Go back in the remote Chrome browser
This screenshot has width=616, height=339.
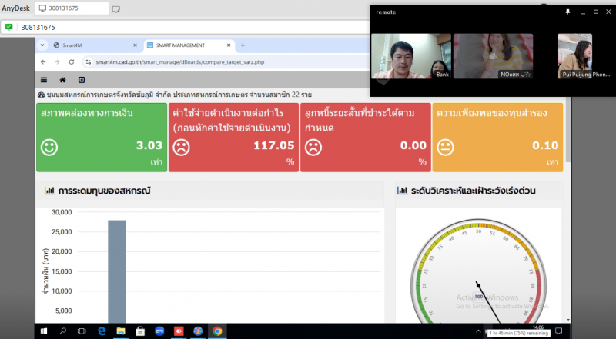[43, 62]
